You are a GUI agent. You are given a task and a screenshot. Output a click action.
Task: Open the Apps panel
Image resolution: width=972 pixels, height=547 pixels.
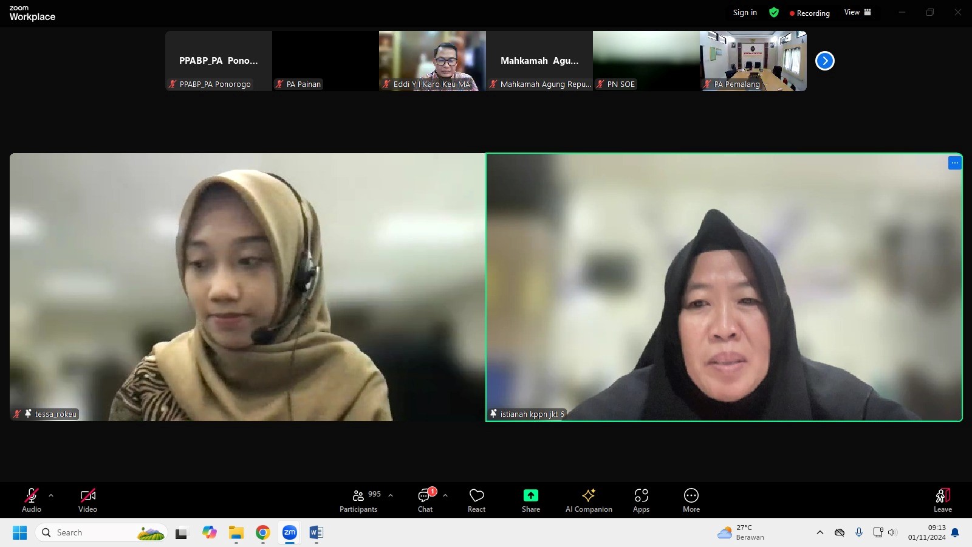coord(641,500)
